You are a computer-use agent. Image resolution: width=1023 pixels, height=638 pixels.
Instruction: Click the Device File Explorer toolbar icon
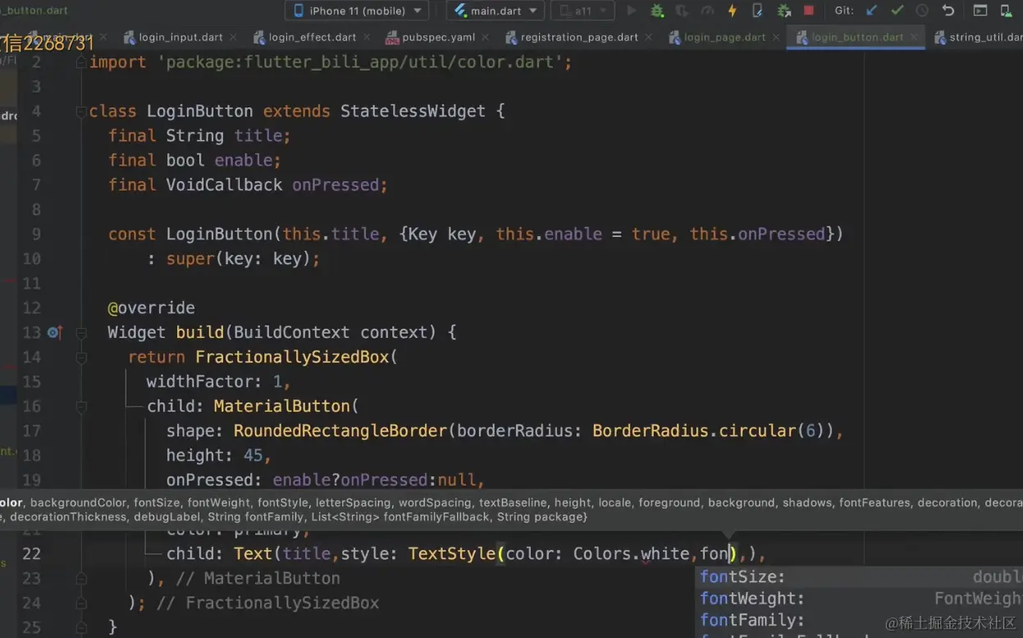point(1007,11)
